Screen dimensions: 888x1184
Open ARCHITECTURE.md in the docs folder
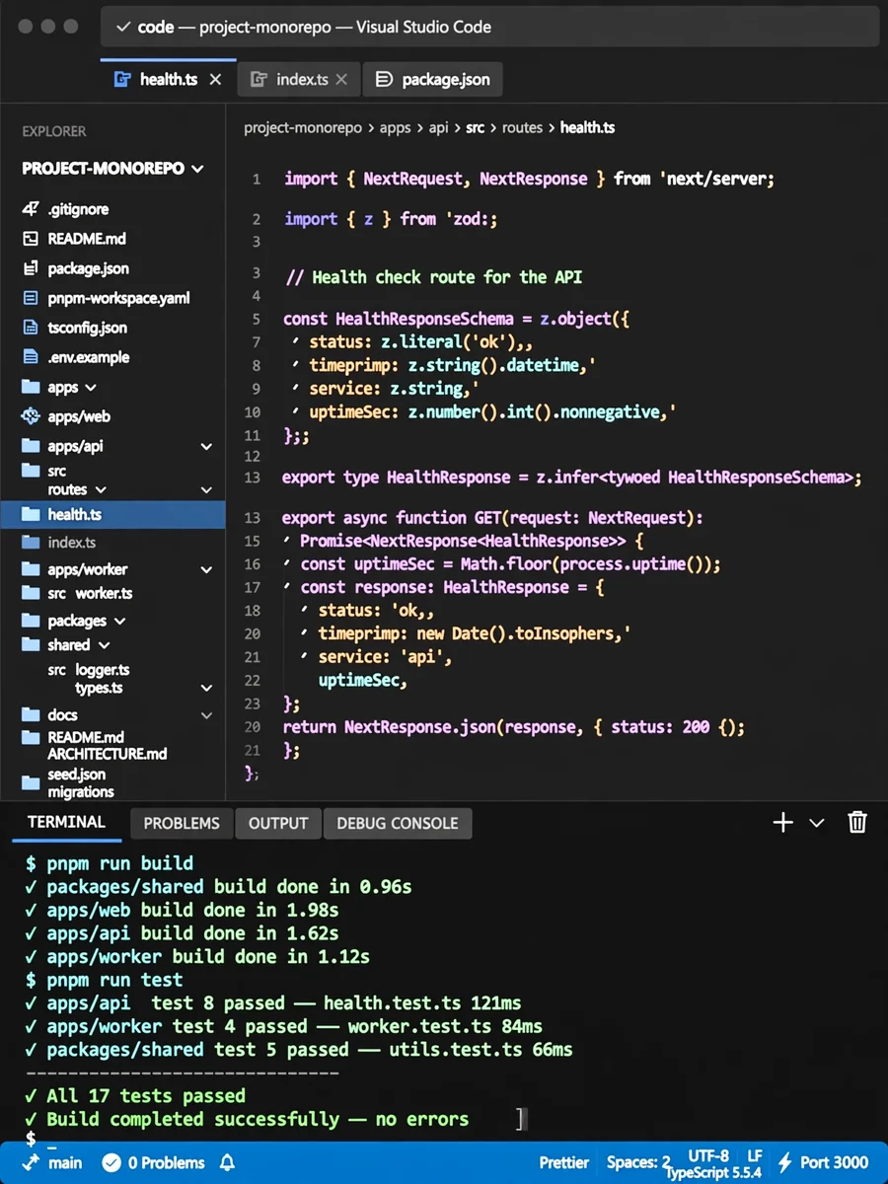coord(108,754)
